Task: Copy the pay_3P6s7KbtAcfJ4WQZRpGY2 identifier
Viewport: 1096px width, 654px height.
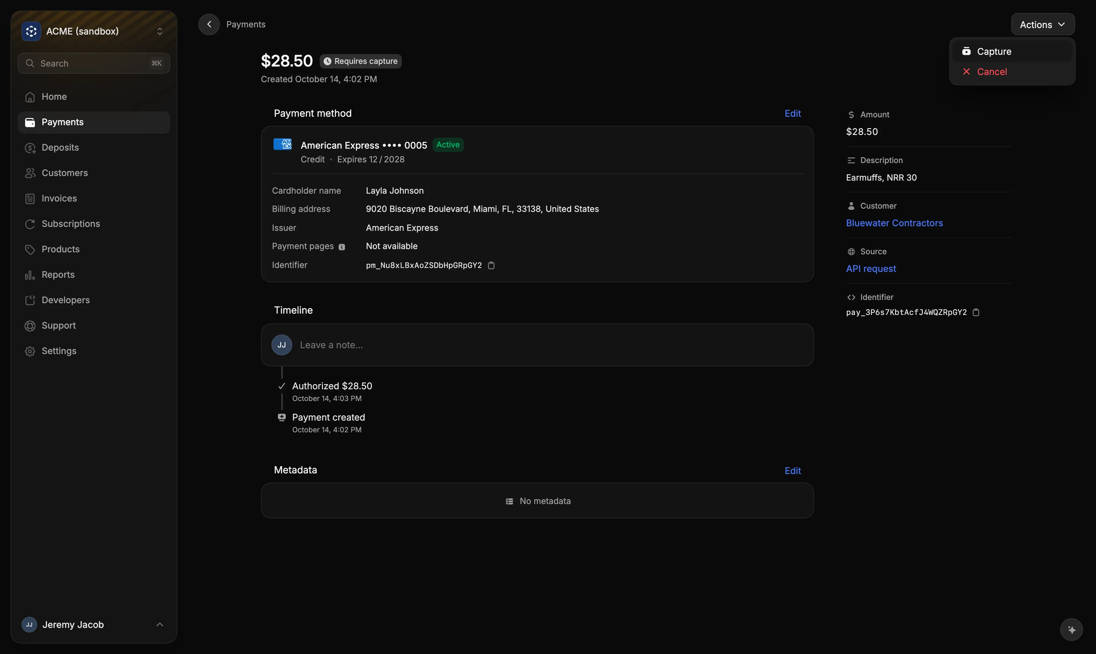Action: click(976, 312)
